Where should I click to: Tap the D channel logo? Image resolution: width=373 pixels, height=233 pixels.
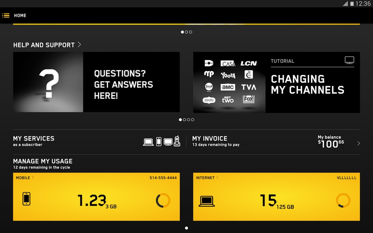coord(209,63)
